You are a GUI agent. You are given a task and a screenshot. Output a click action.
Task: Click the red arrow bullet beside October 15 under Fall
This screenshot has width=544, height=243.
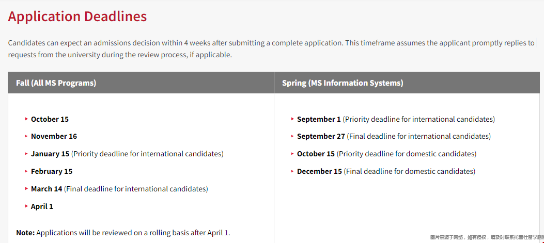point(26,119)
